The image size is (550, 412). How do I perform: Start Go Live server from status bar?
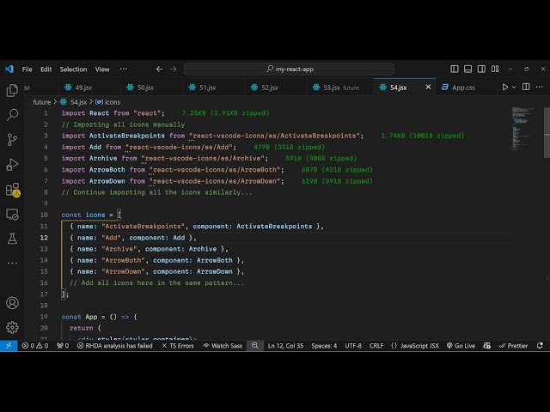click(x=461, y=346)
